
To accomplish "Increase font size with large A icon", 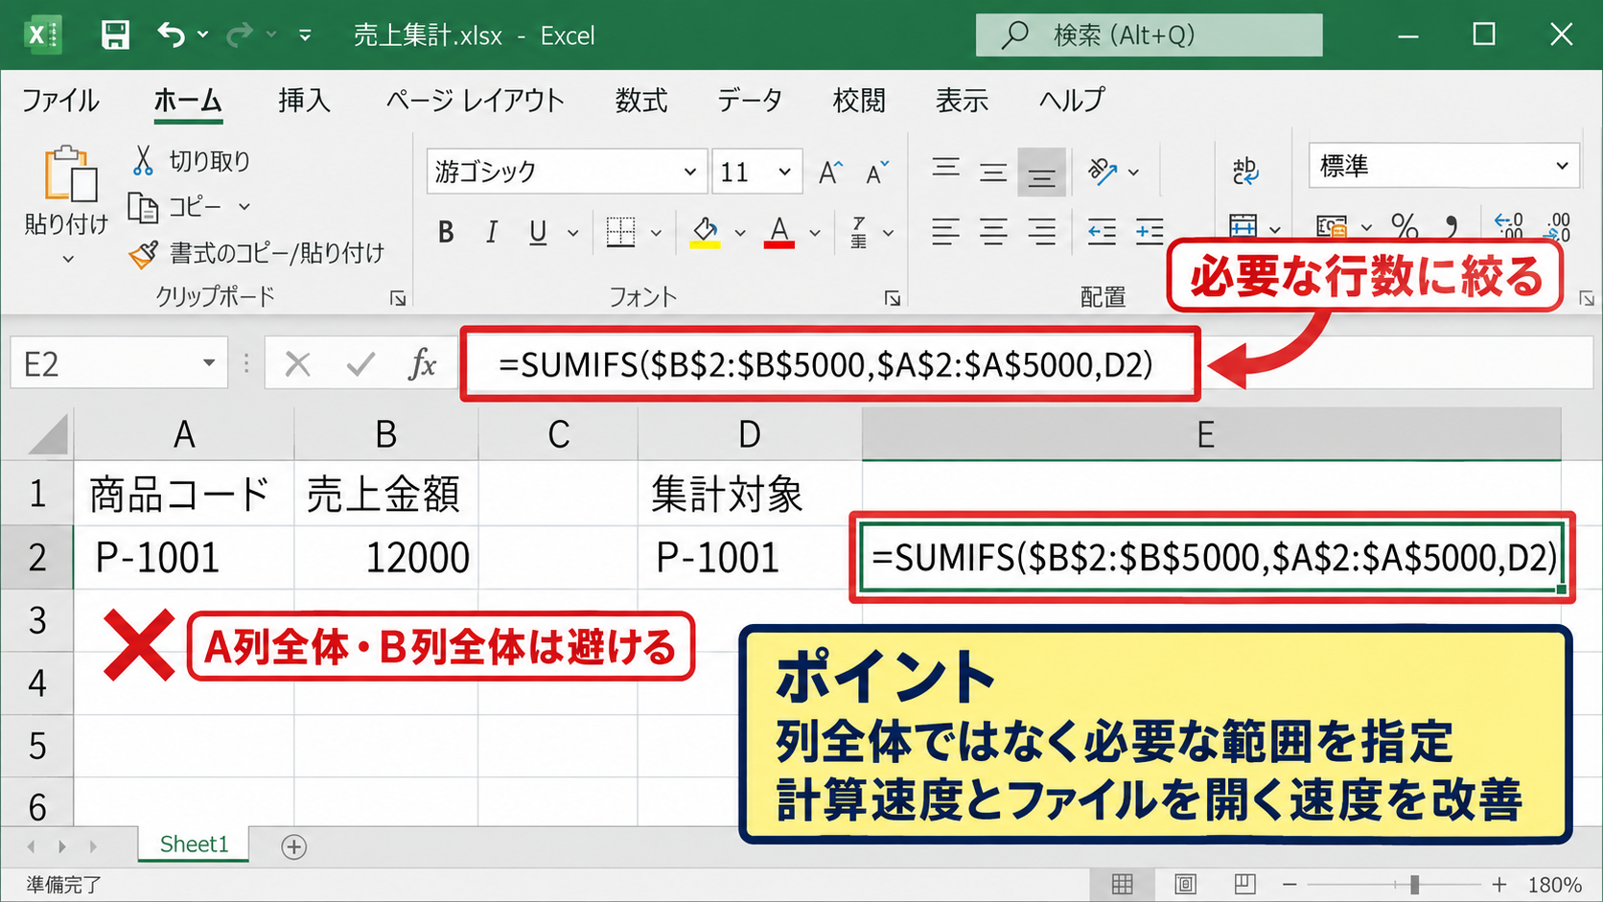I will pyautogui.click(x=830, y=173).
